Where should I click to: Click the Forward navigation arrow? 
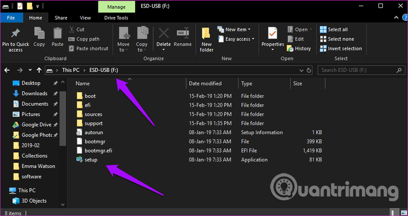coord(20,70)
